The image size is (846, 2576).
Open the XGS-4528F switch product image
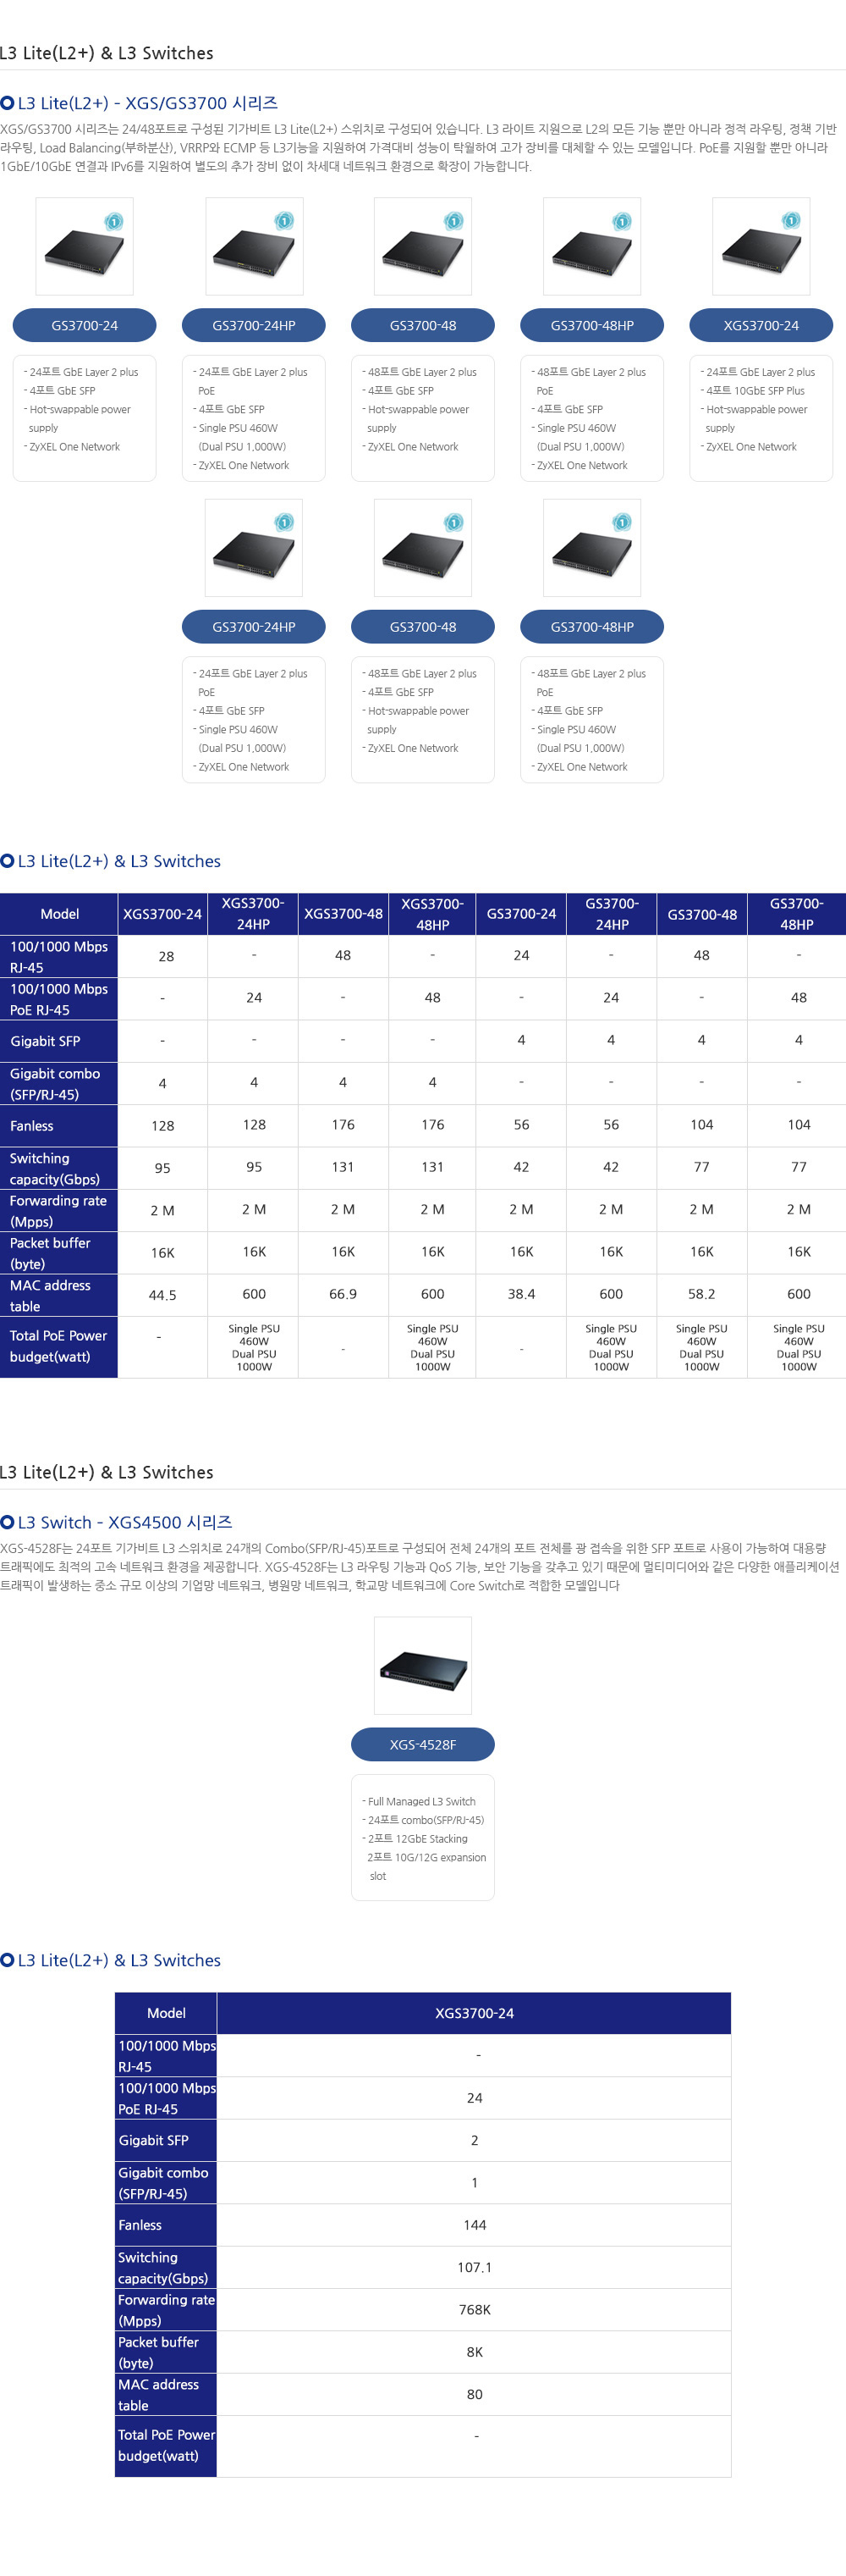pyautogui.click(x=422, y=1666)
